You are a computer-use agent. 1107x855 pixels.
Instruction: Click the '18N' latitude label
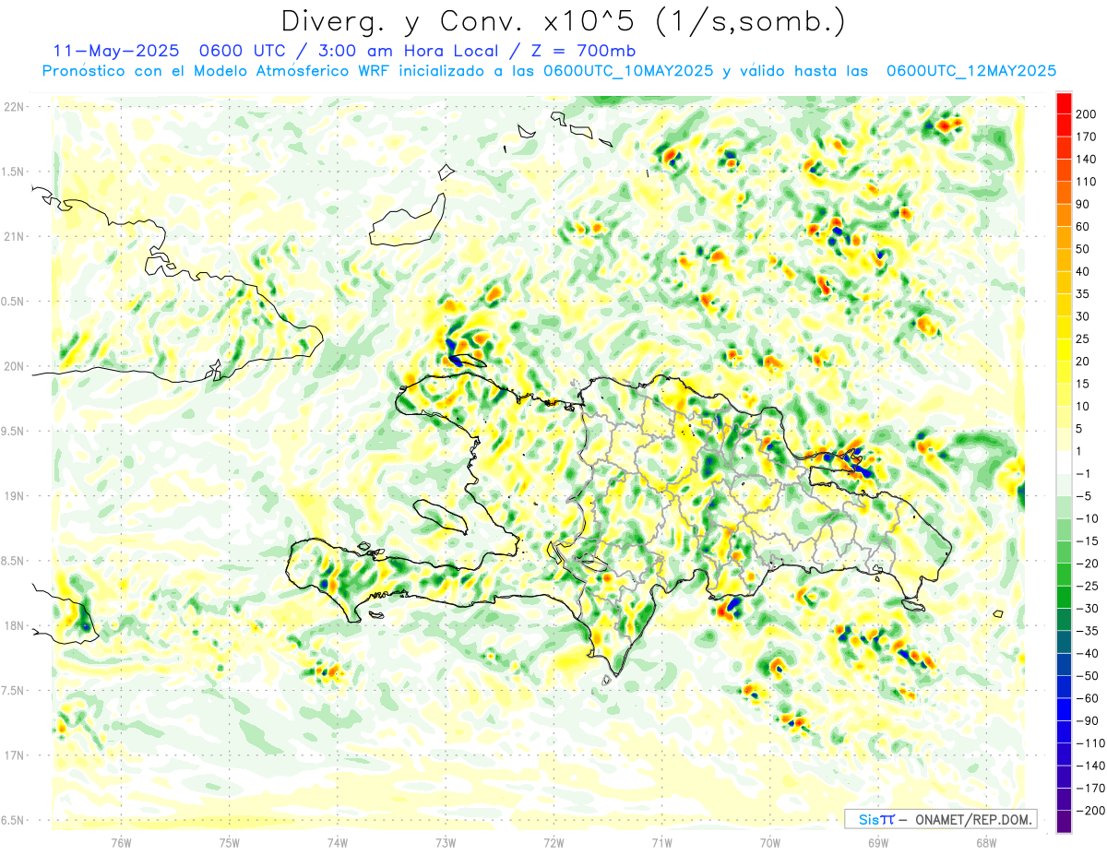point(14,625)
